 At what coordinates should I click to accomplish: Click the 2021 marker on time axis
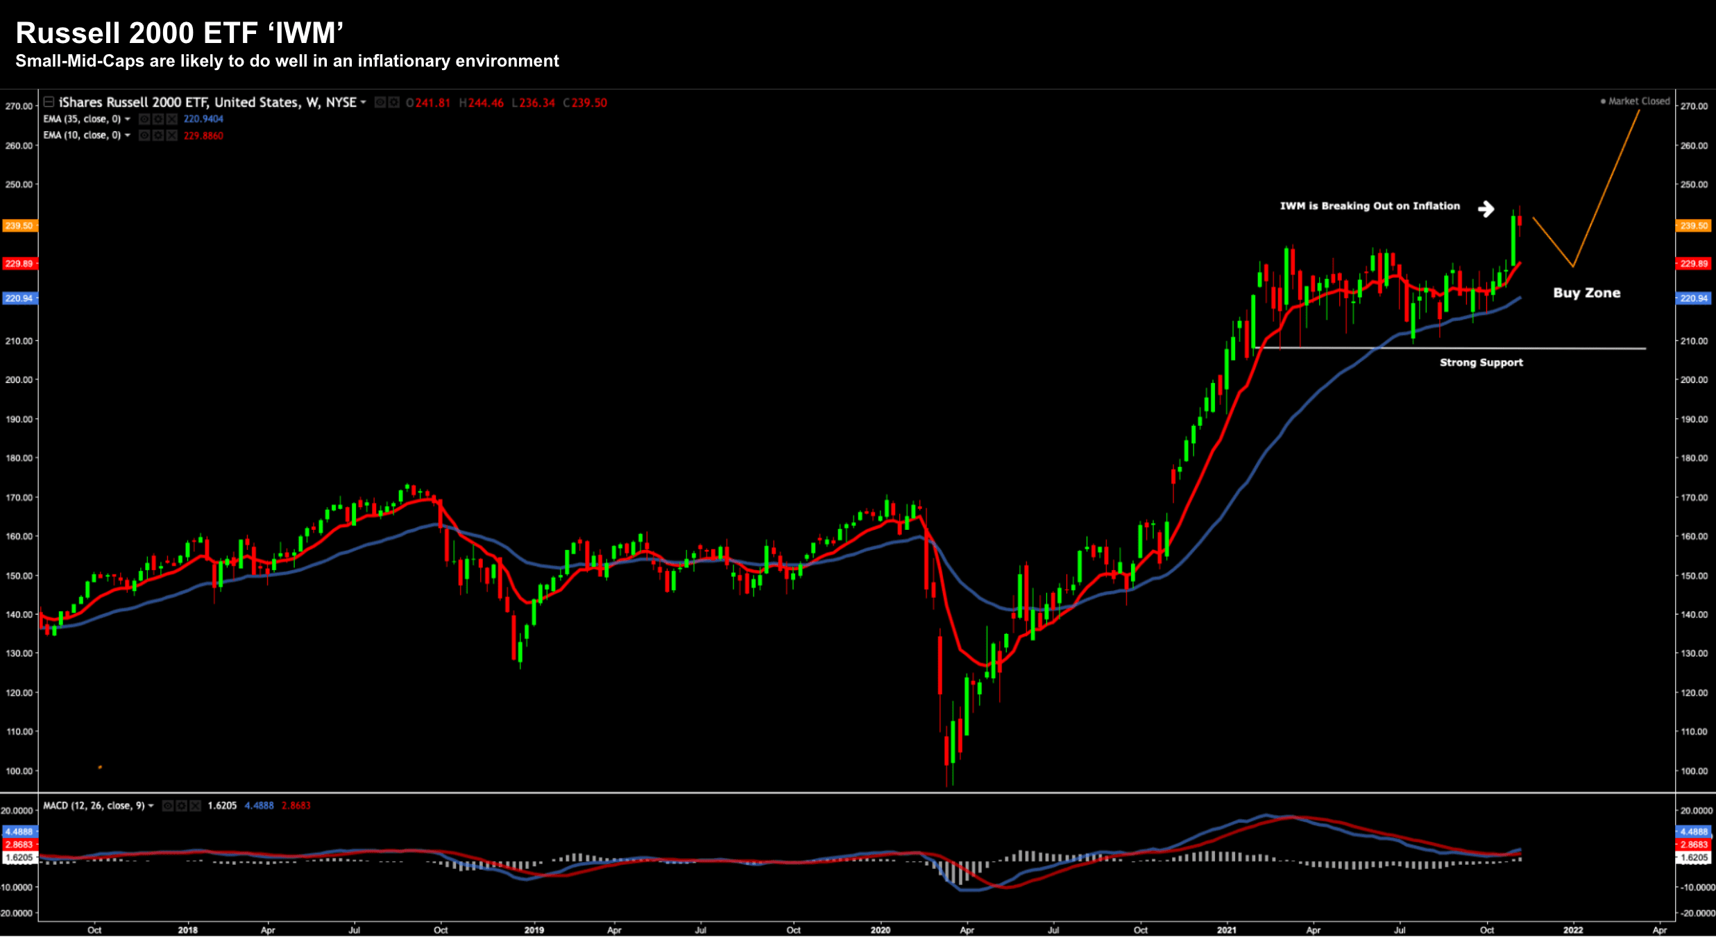pos(1226,930)
